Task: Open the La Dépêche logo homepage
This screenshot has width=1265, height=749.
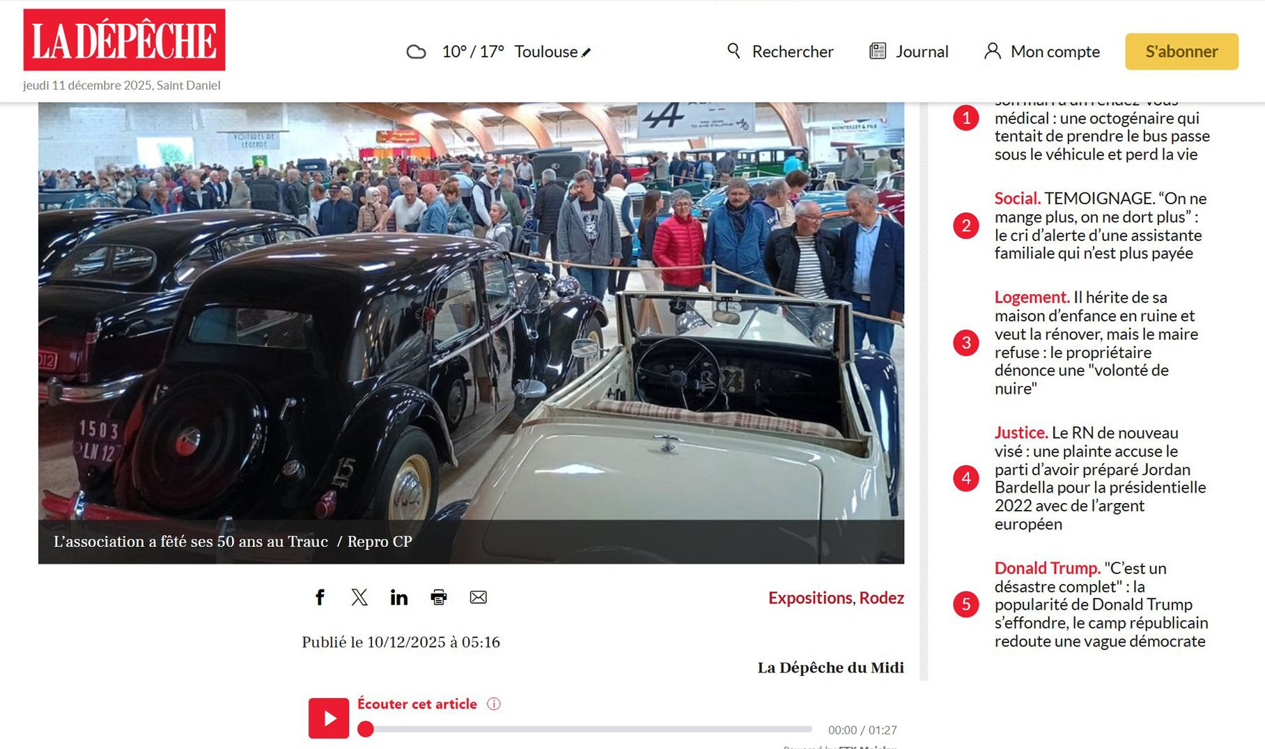Action: point(124,40)
